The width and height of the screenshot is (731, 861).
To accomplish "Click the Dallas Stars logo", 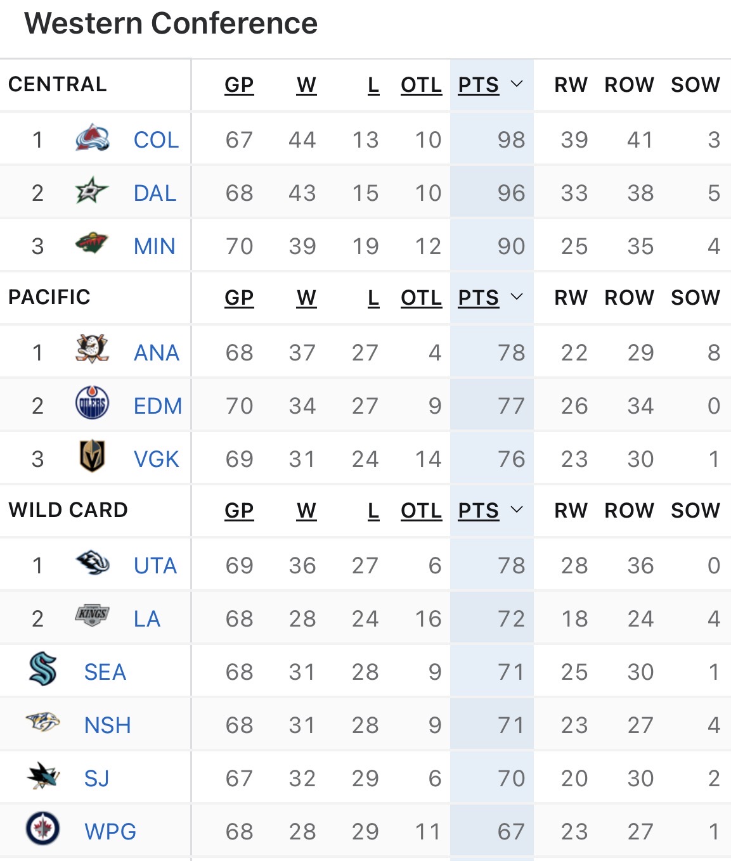I will coord(92,192).
